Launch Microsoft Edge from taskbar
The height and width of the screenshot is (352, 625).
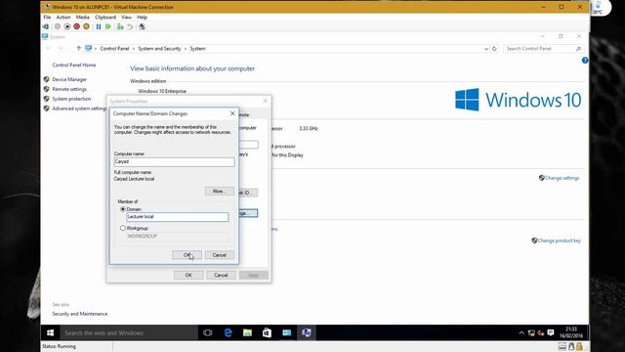tap(228, 332)
